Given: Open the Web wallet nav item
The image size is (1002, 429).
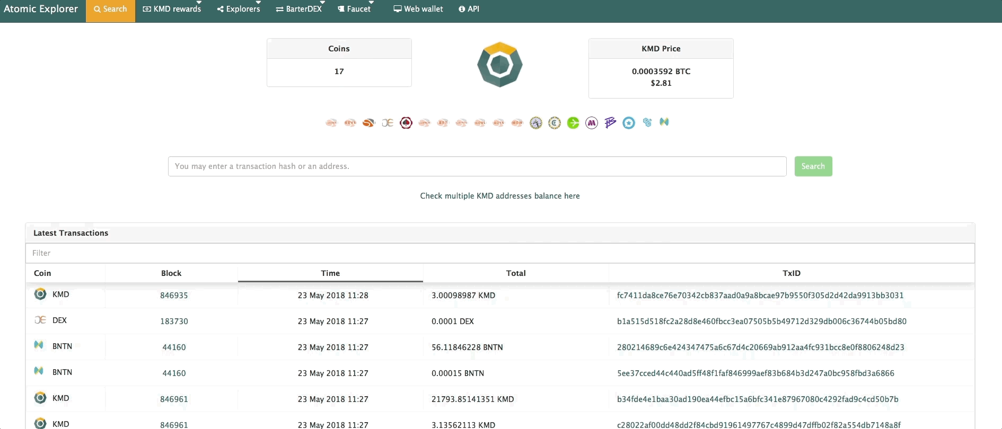Looking at the screenshot, I should (418, 9).
